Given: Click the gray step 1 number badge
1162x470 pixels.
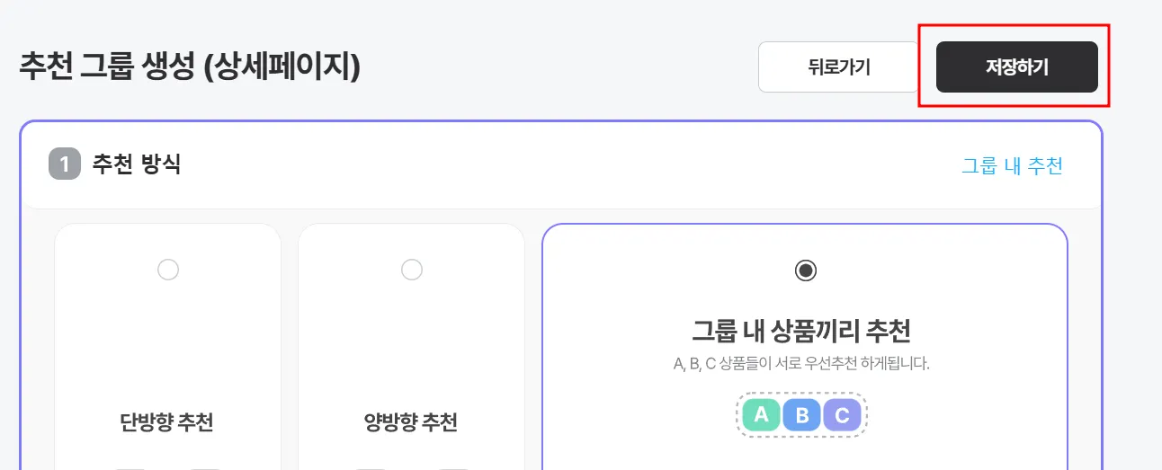Looking at the screenshot, I should pos(65,164).
